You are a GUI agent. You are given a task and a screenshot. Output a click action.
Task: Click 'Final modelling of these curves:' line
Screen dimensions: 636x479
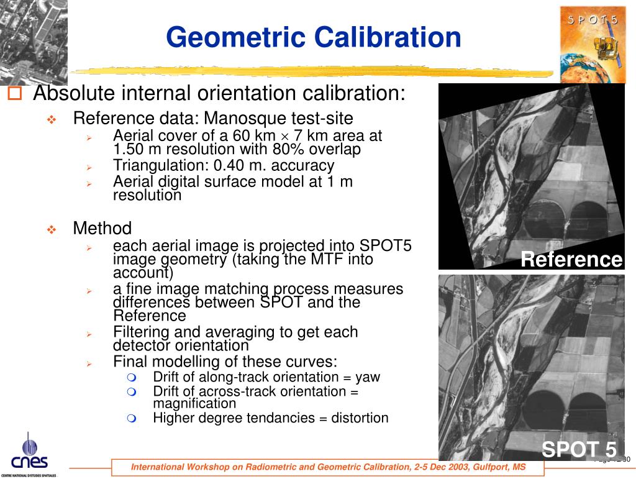click(225, 362)
